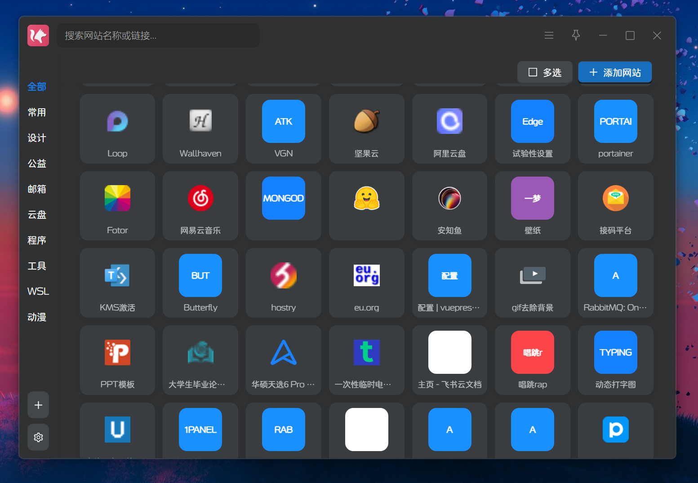Open settings via the gear button

tap(38, 437)
